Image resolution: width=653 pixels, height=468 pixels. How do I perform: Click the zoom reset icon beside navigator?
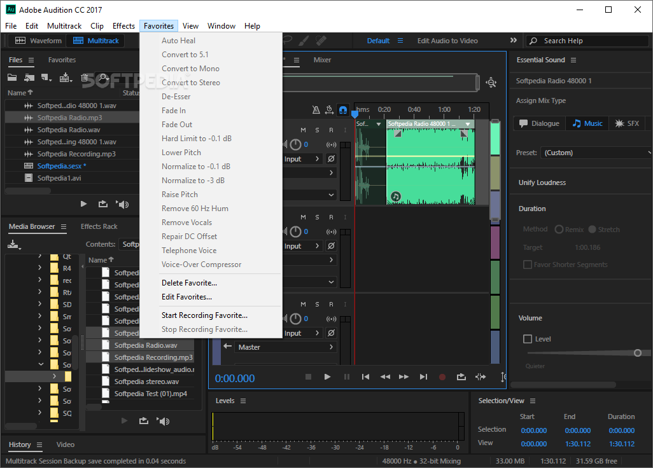click(x=491, y=83)
